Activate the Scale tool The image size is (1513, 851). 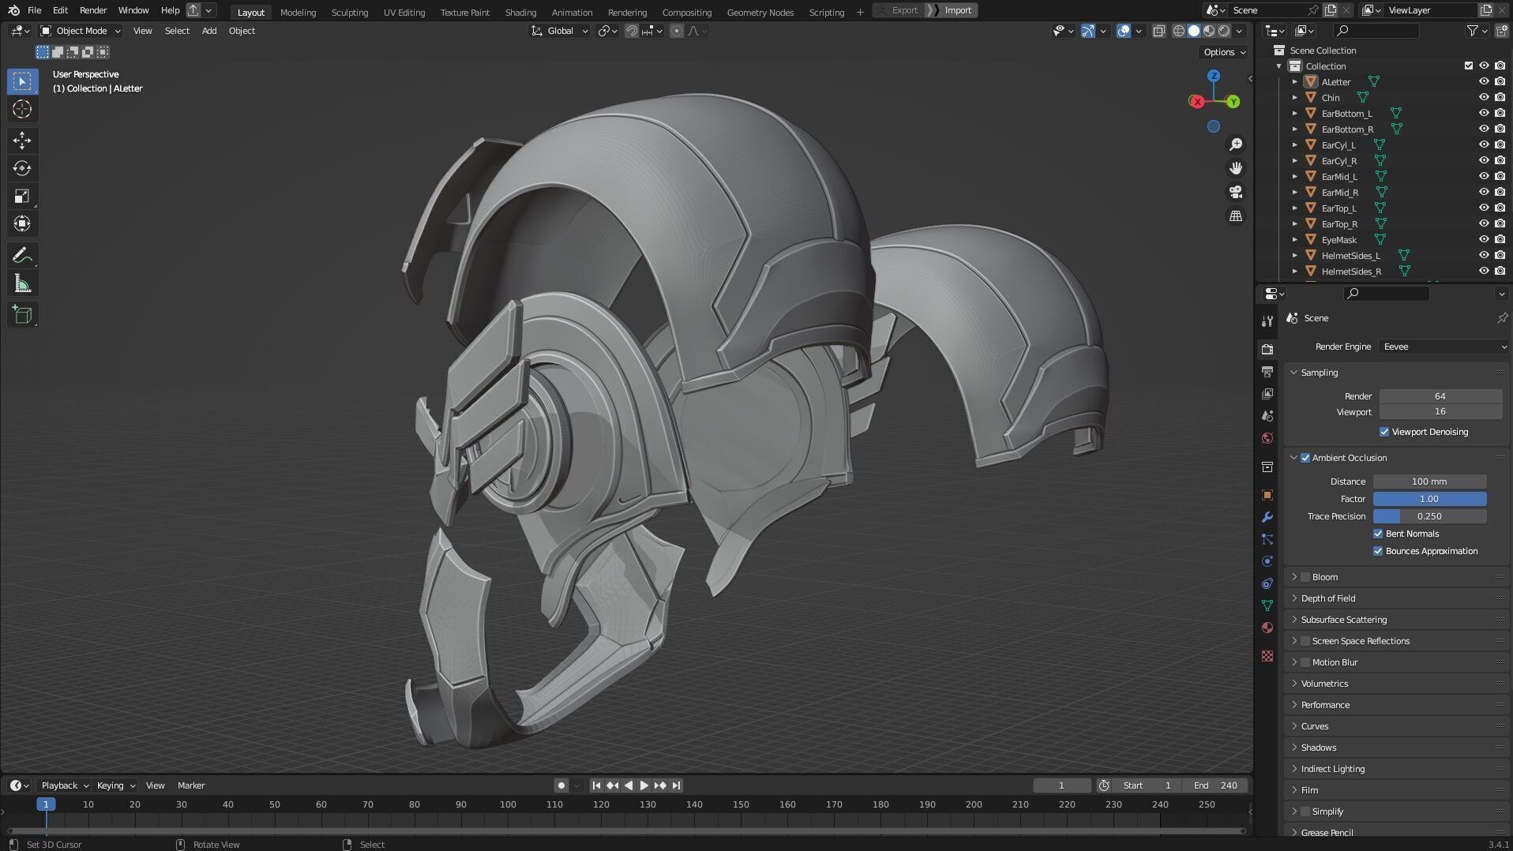(x=22, y=196)
